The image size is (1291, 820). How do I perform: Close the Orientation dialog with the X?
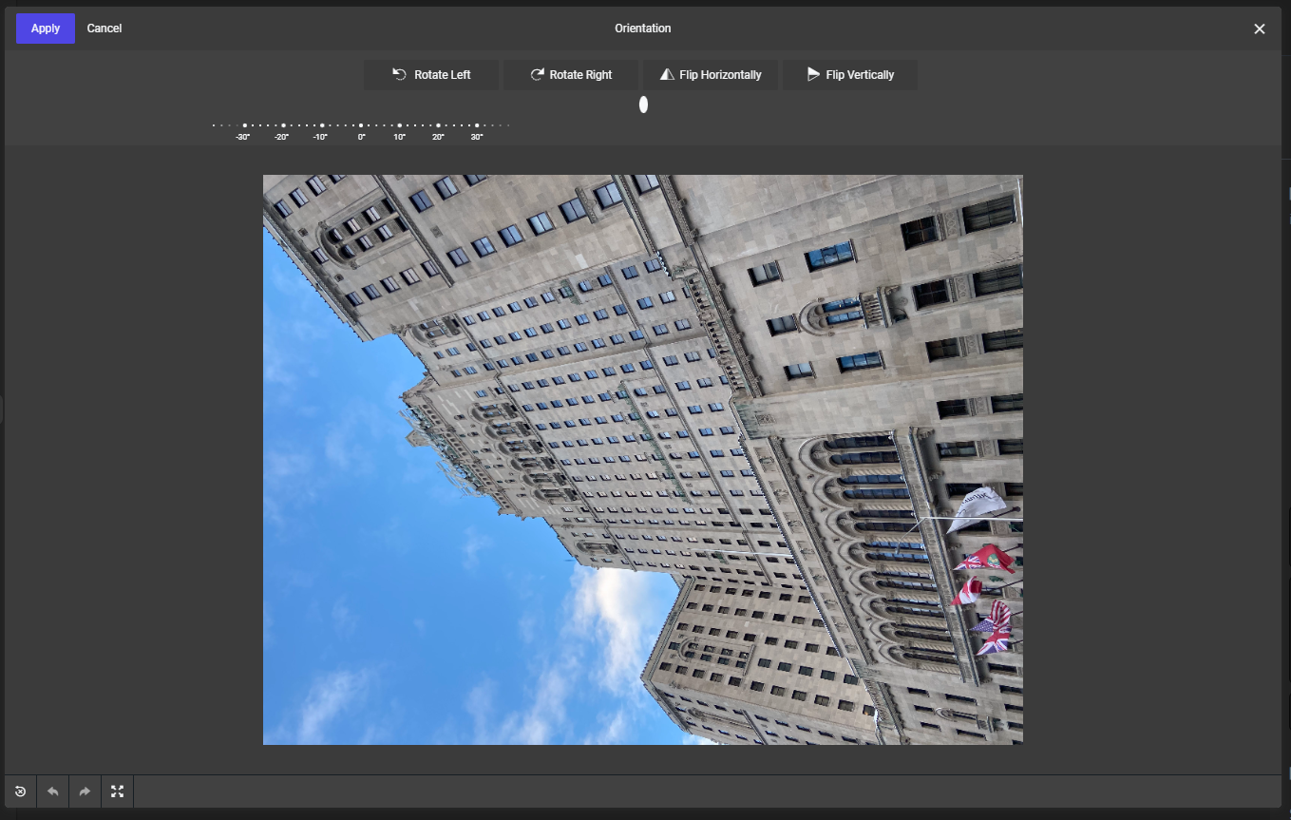[x=1260, y=29]
